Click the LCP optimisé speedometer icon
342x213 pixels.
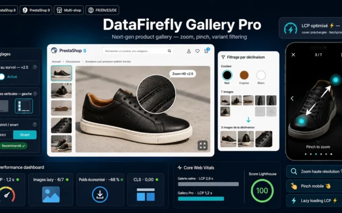pyautogui.click(x=290, y=28)
